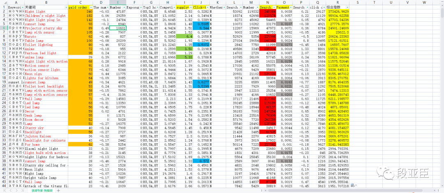The image size is (444, 193).
Task: Select the 'For home' cell
Action: tap(46, 144)
